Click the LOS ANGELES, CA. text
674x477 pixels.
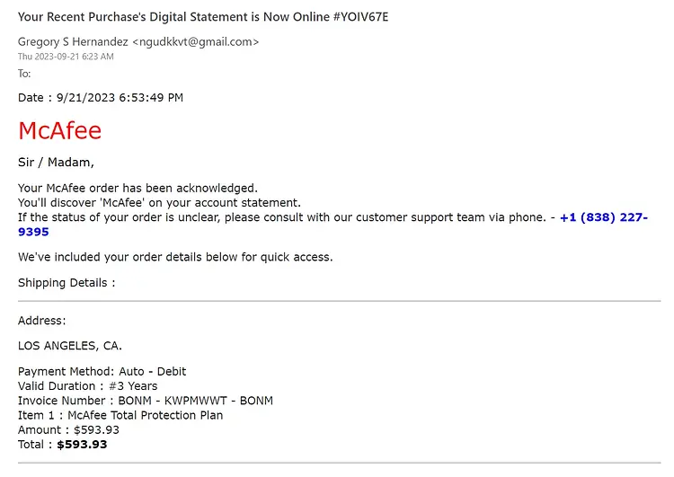[70, 346]
